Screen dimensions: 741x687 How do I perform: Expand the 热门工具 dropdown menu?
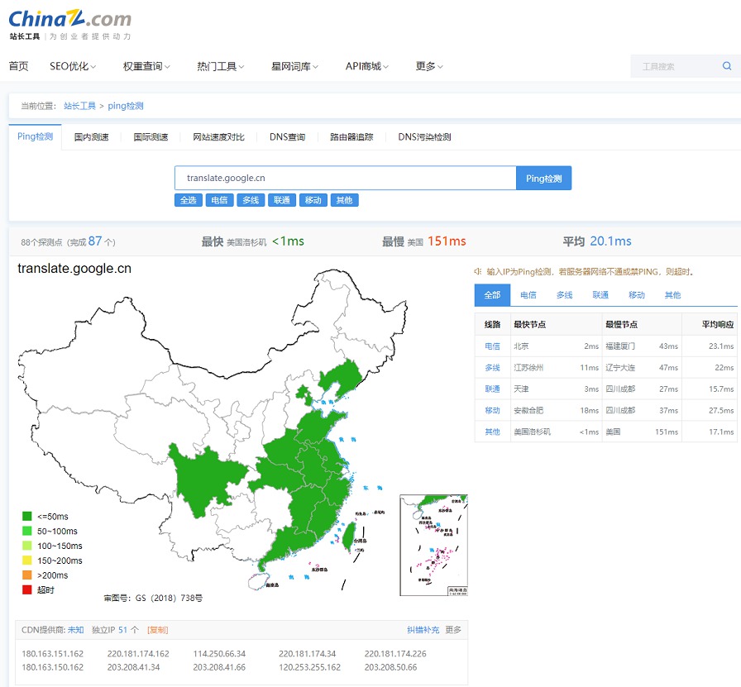click(221, 66)
